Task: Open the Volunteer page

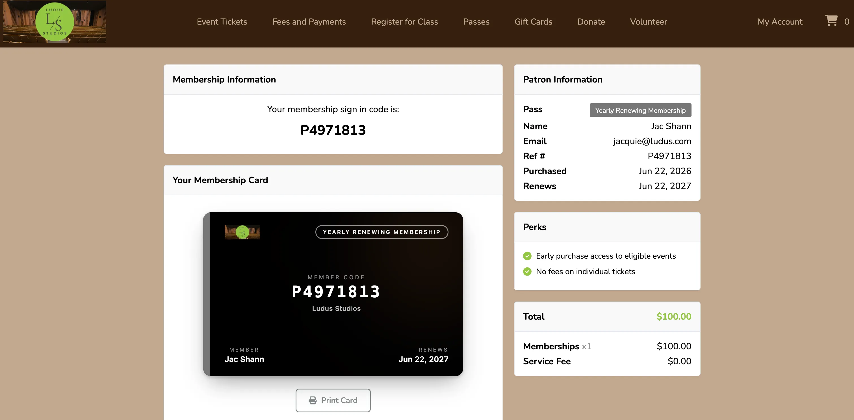Action: pos(649,21)
